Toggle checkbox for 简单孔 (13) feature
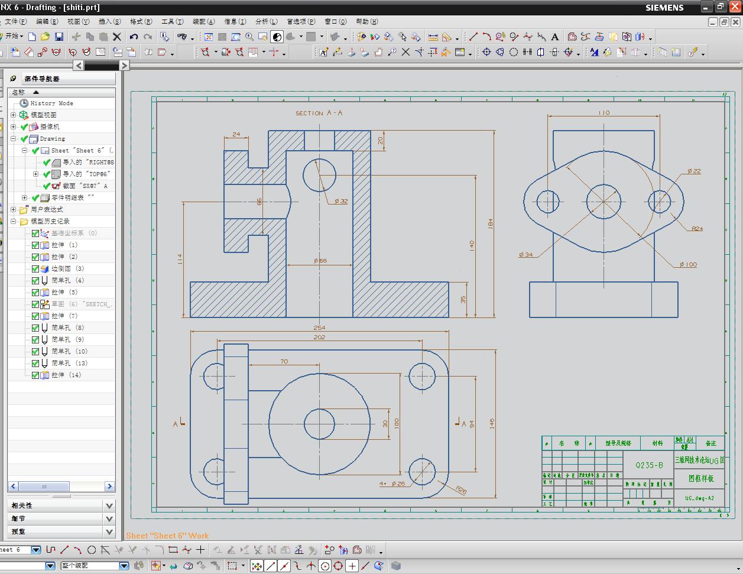Image resolution: width=743 pixels, height=574 pixels. tap(35, 364)
